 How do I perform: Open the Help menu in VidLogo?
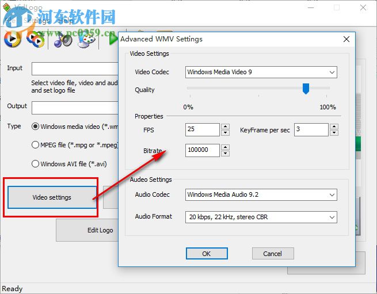coord(66,21)
